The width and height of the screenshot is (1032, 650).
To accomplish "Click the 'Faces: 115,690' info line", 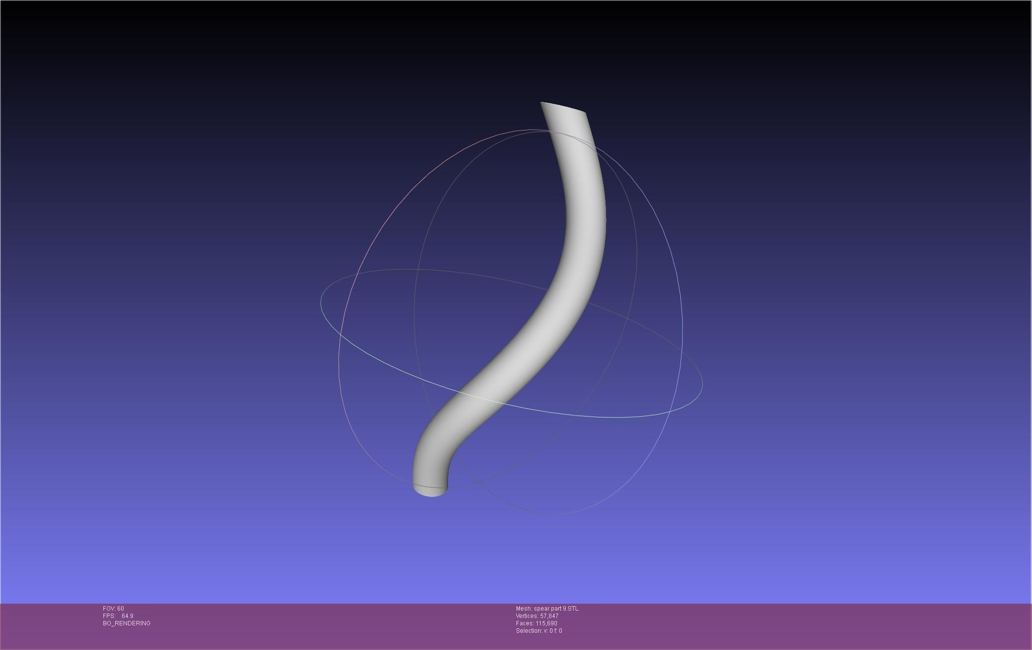I will coord(537,623).
